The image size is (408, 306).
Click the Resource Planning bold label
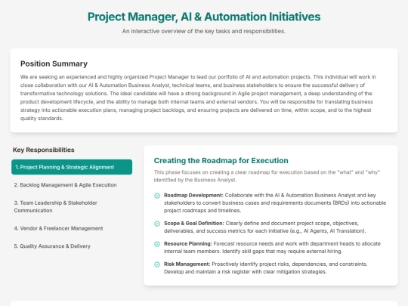[x=188, y=244]
